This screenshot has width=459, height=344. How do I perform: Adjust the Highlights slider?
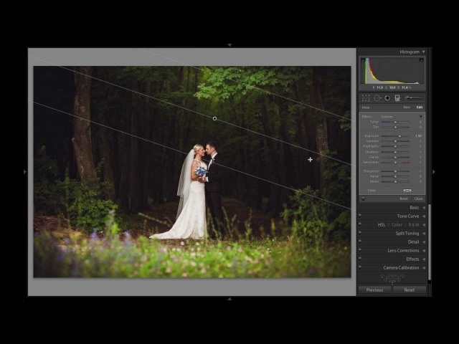[395, 146]
